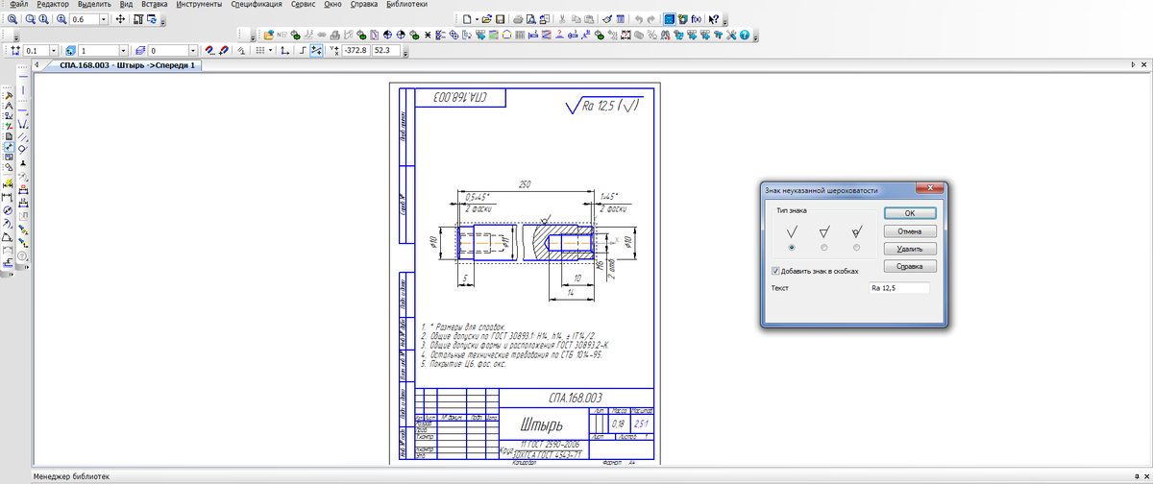This screenshot has height=484, width=1153.
Task: Open Менеджер библиотек panel
Action: coord(72,476)
